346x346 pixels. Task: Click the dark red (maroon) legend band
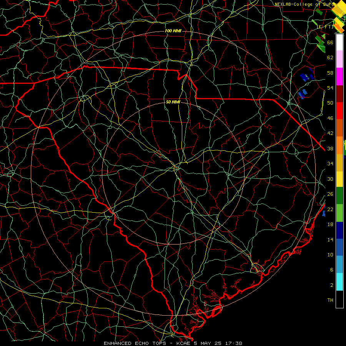[x=339, y=94]
